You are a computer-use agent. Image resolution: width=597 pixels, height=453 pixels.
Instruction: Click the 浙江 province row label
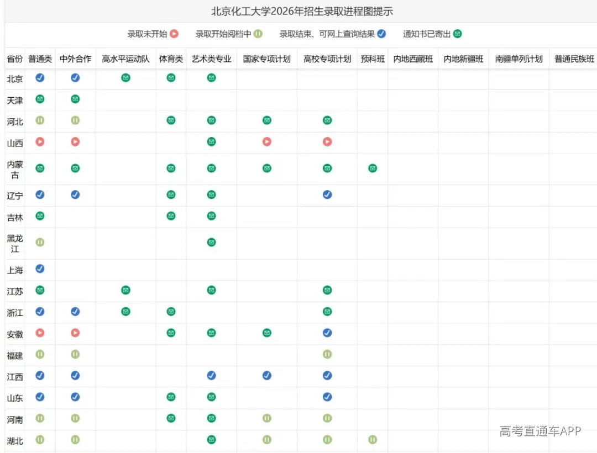pyautogui.click(x=15, y=313)
